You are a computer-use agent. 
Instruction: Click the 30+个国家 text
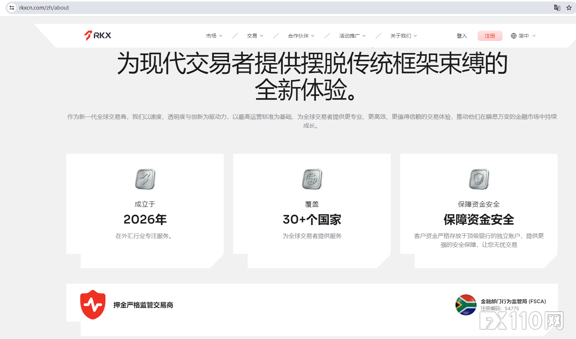click(x=312, y=219)
